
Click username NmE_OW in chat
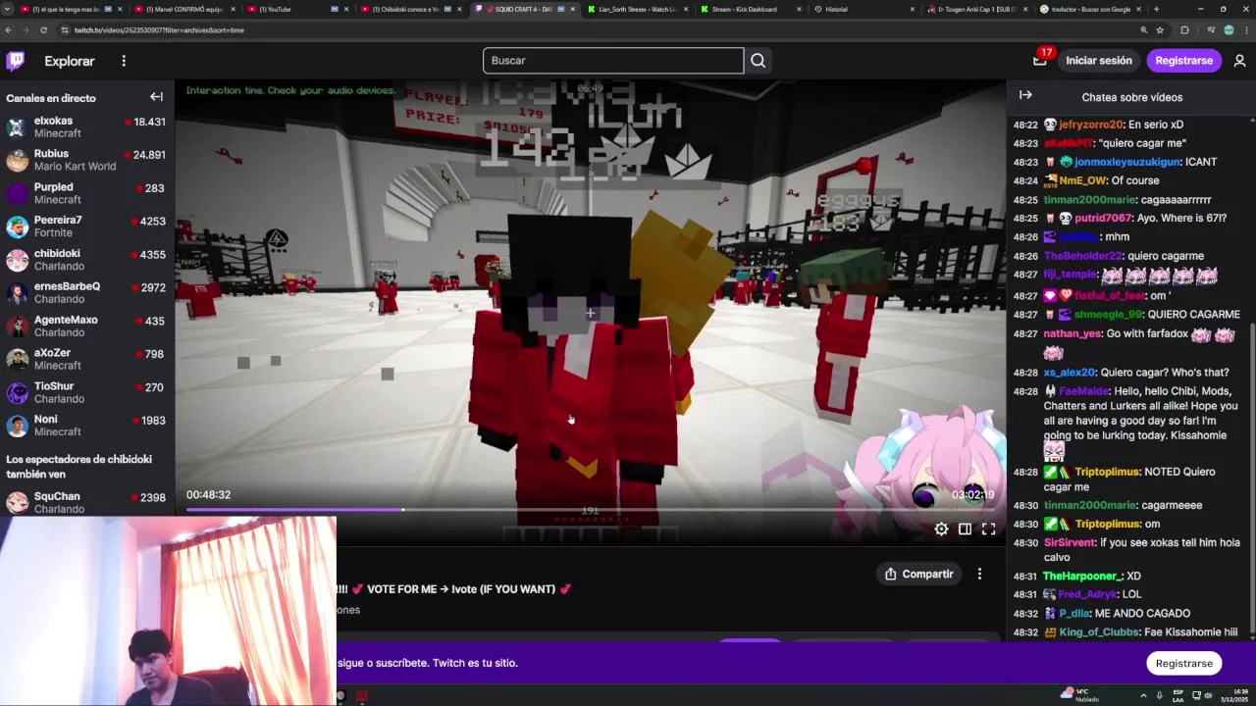pos(1082,180)
